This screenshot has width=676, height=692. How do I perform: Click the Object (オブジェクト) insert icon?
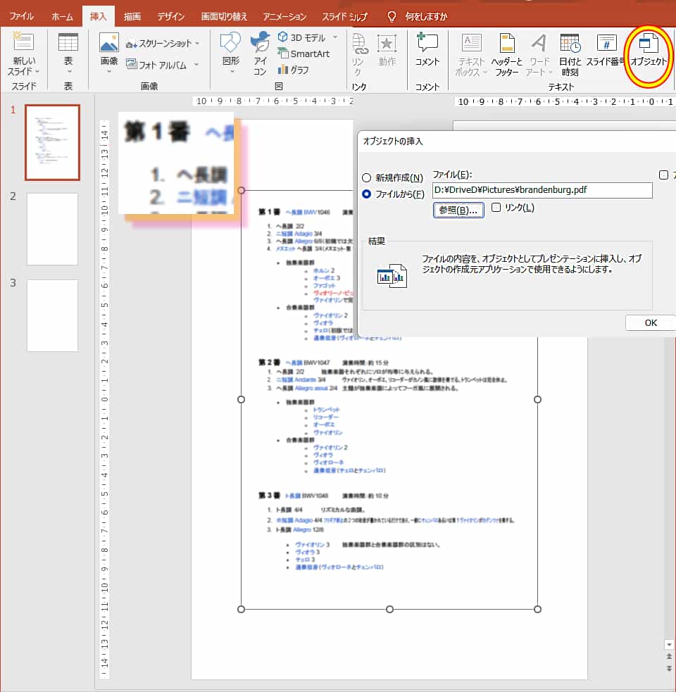(648, 43)
